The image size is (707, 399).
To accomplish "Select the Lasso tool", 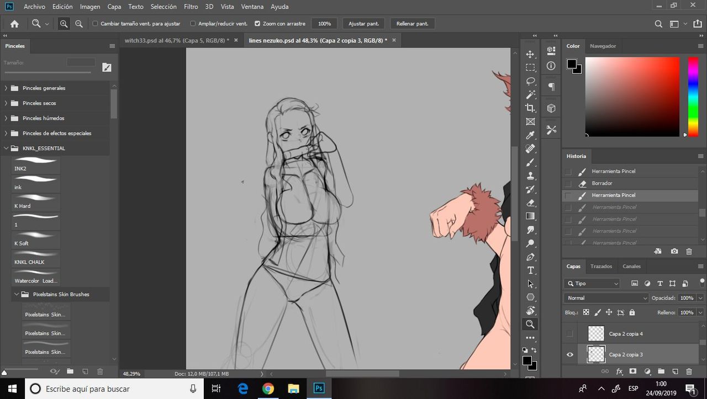I will 530,81.
